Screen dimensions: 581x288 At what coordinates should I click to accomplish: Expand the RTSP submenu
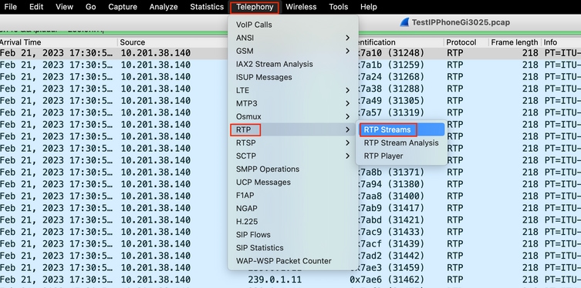click(292, 142)
